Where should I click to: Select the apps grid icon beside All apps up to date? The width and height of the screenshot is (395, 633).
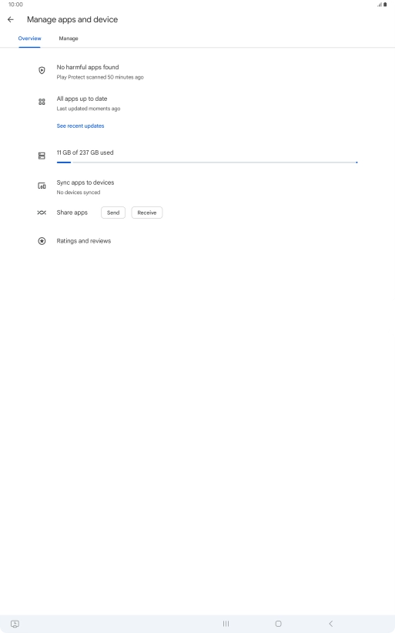42,102
